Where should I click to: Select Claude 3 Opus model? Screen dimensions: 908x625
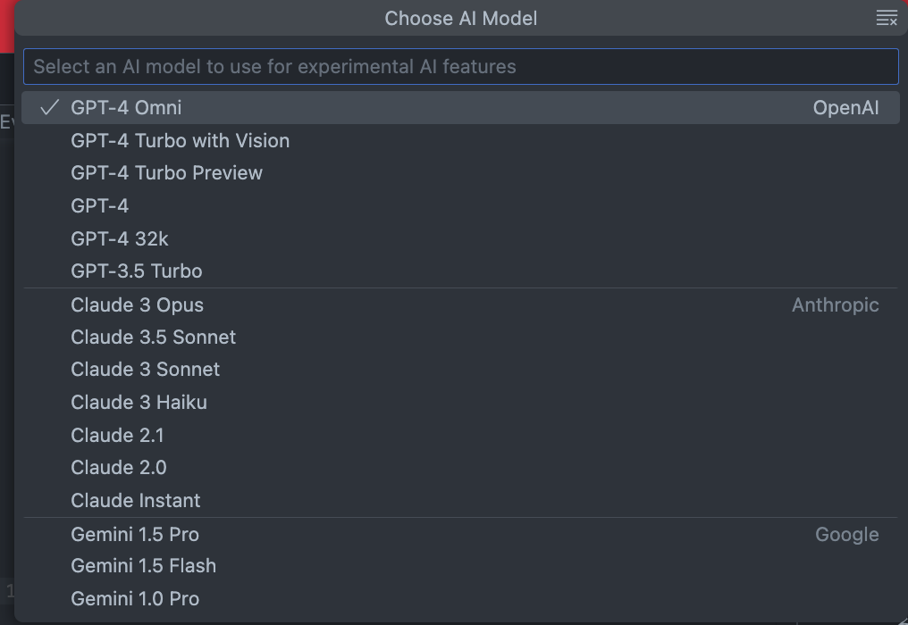137,305
